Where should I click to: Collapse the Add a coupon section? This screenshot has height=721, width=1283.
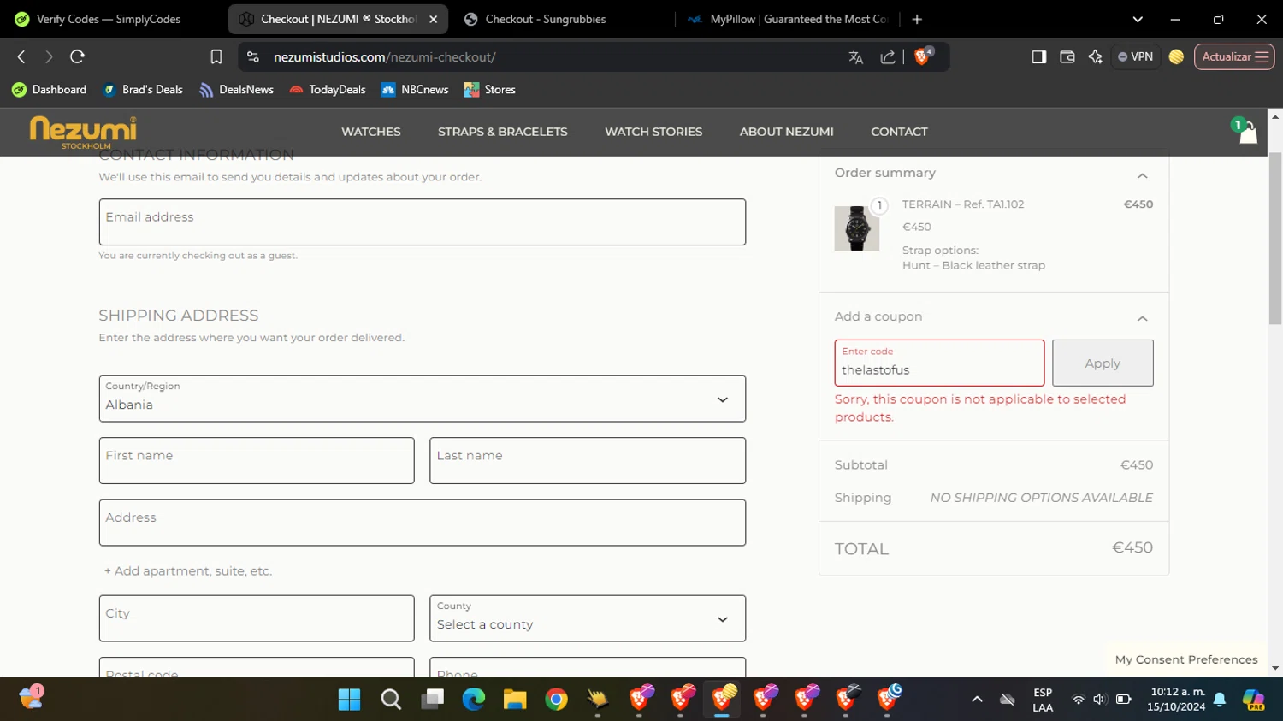(x=1142, y=318)
